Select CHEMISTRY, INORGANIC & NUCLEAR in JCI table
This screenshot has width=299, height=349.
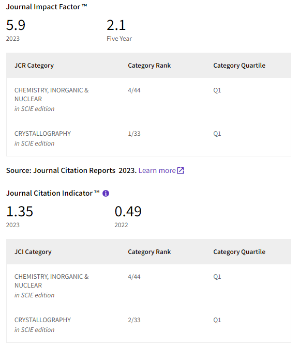[x=52, y=281]
